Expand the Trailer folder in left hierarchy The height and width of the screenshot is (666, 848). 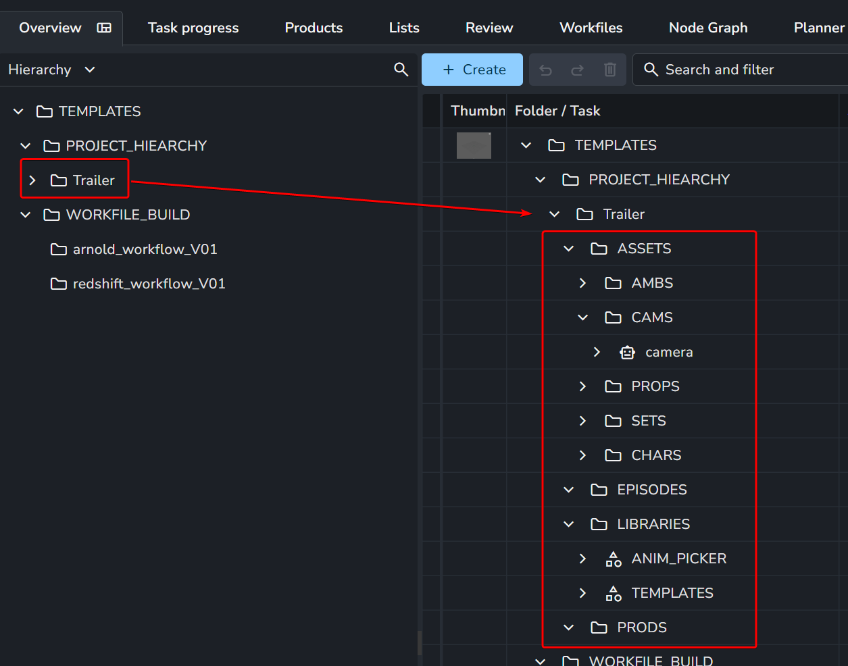(32, 180)
